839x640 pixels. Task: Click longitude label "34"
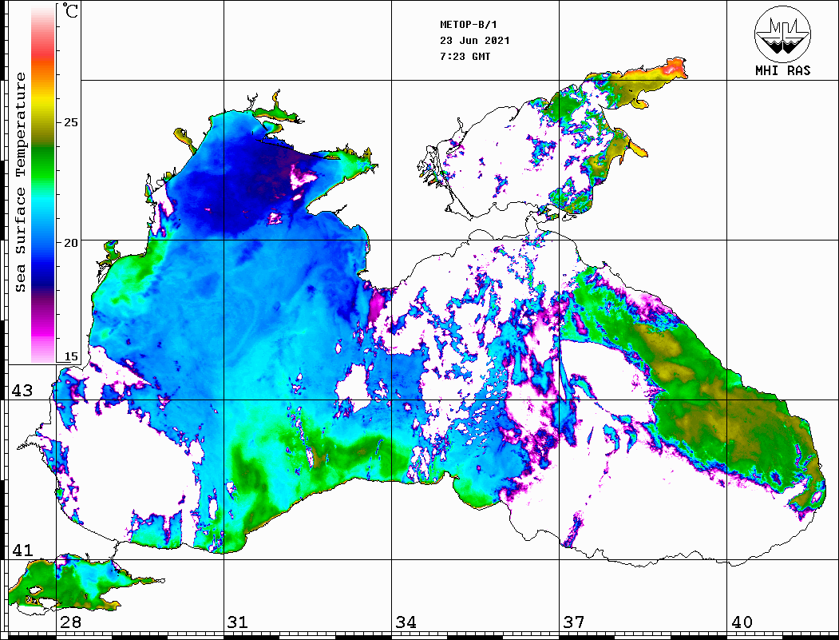[x=406, y=622]
